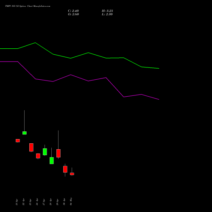Click the 27 Apr date axis label
Image resolution: width=212 pixels, height=212 pixels.
coord(44,202)
